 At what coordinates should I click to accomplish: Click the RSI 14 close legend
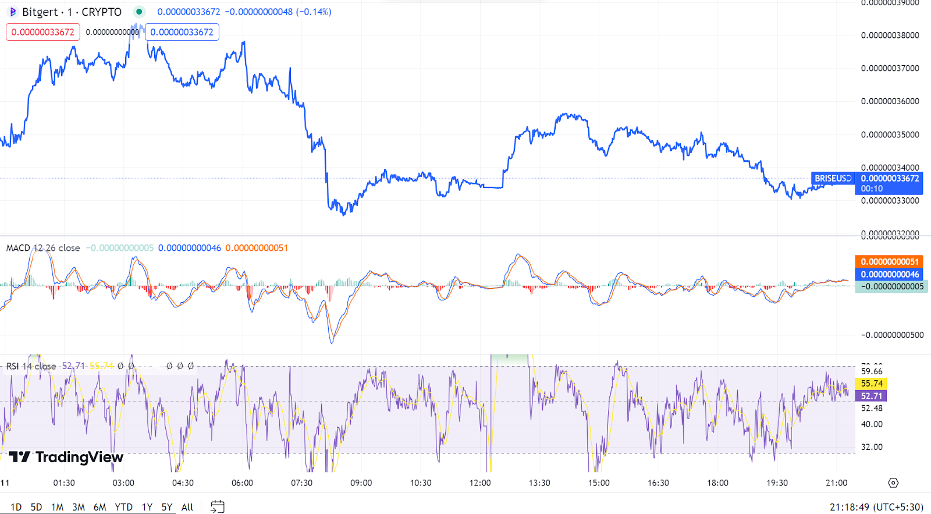click(31, 366)
